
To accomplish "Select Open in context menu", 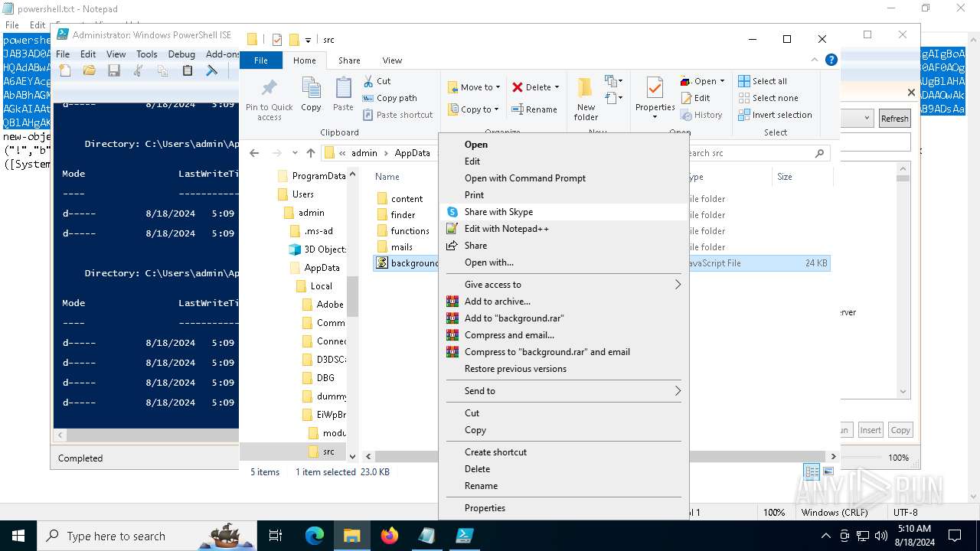I will (x=563, y=145).
